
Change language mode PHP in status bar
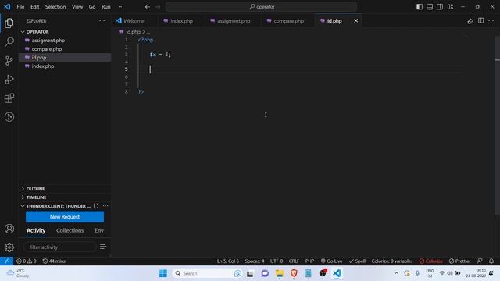309,261
